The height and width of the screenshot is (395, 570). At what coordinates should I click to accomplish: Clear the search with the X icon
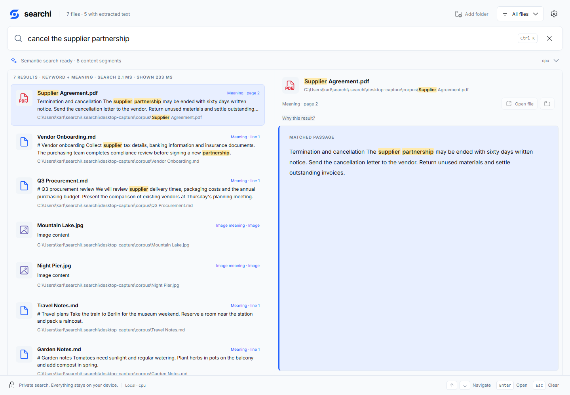(549, 38)
